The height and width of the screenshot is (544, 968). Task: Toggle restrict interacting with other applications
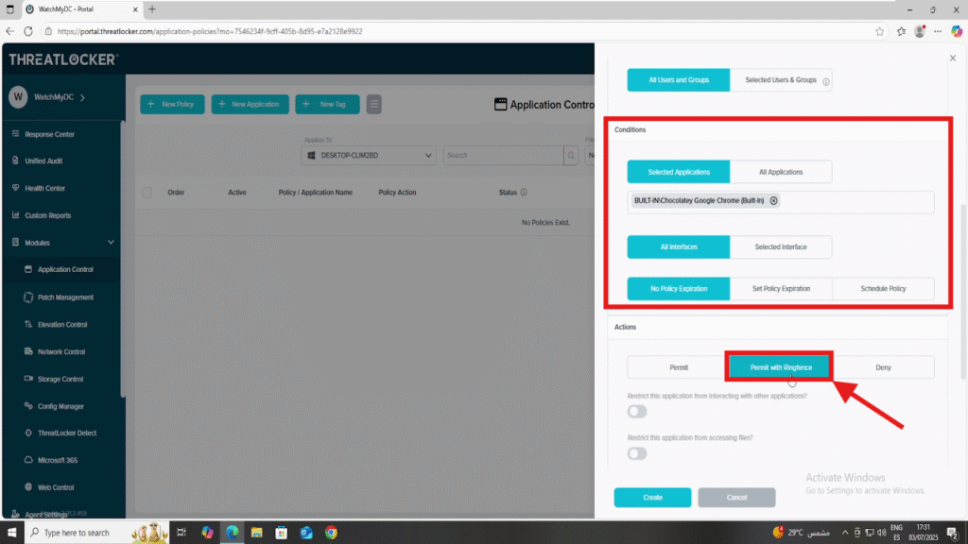[x=637, y=412]
